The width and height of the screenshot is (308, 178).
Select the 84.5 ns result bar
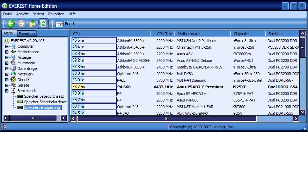click(94, 113)
